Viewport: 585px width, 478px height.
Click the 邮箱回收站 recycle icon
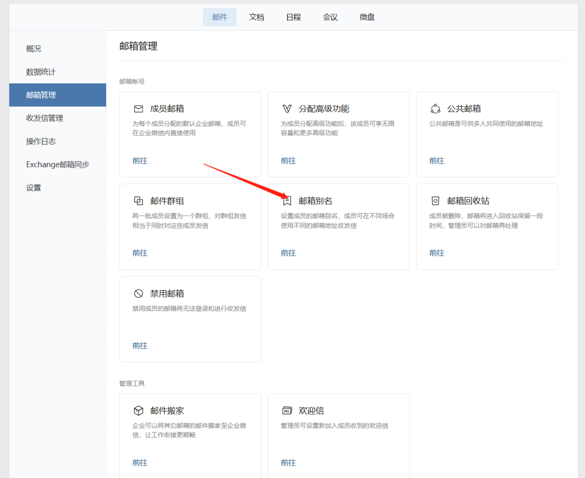(x=435, y=201)
